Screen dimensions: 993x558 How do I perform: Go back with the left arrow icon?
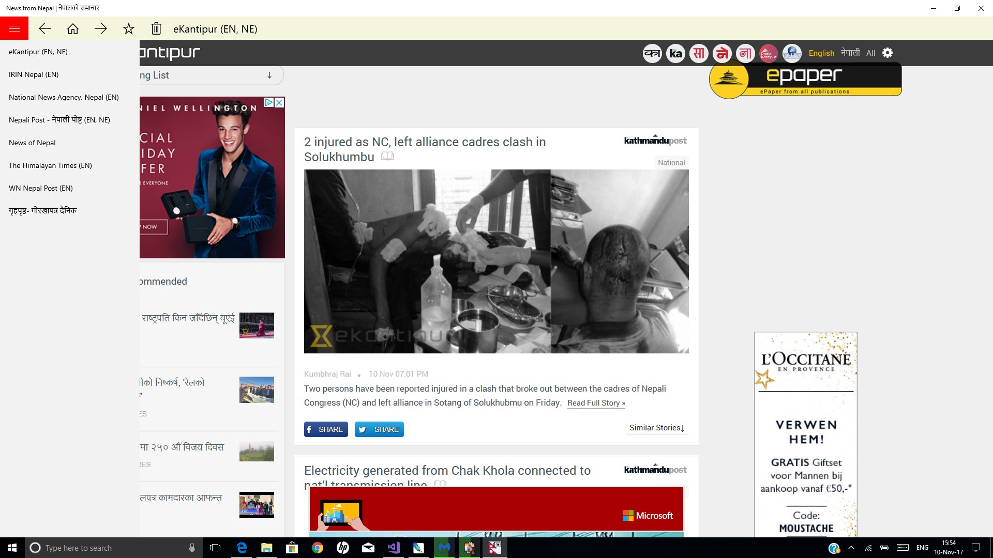45,29
